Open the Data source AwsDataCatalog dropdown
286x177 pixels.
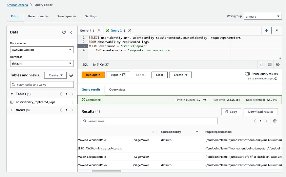click(42, 50)
